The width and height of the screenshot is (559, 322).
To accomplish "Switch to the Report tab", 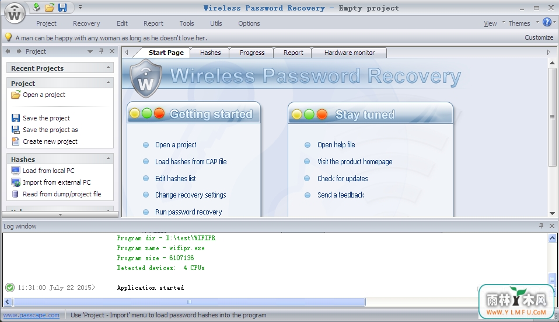I will (294, 53).
